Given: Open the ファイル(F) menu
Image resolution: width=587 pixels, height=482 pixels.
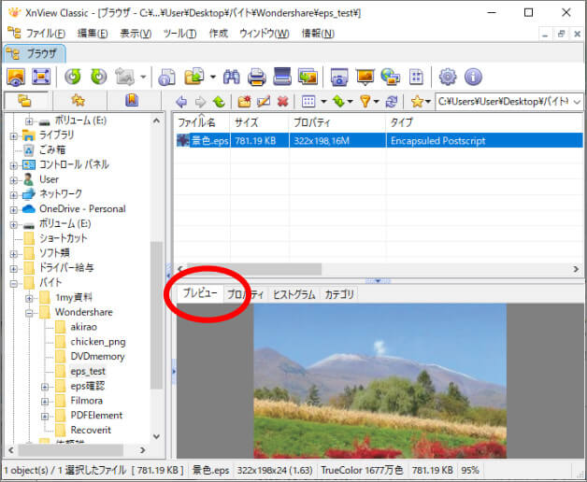Looking at the screenshot, I should [45, 34].
